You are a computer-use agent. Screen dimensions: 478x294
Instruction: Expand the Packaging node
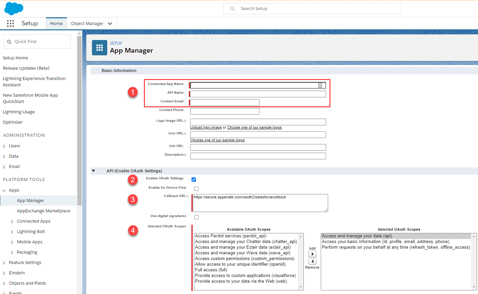12,252
